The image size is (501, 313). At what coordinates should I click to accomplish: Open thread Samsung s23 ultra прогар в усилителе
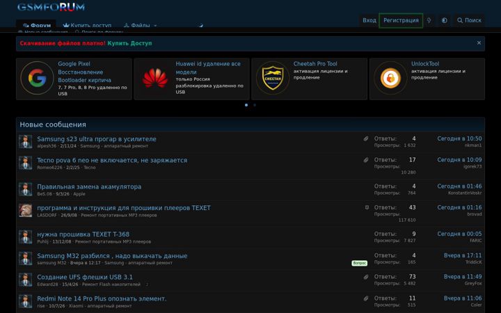pyautogui.click(x=97, y=139)
